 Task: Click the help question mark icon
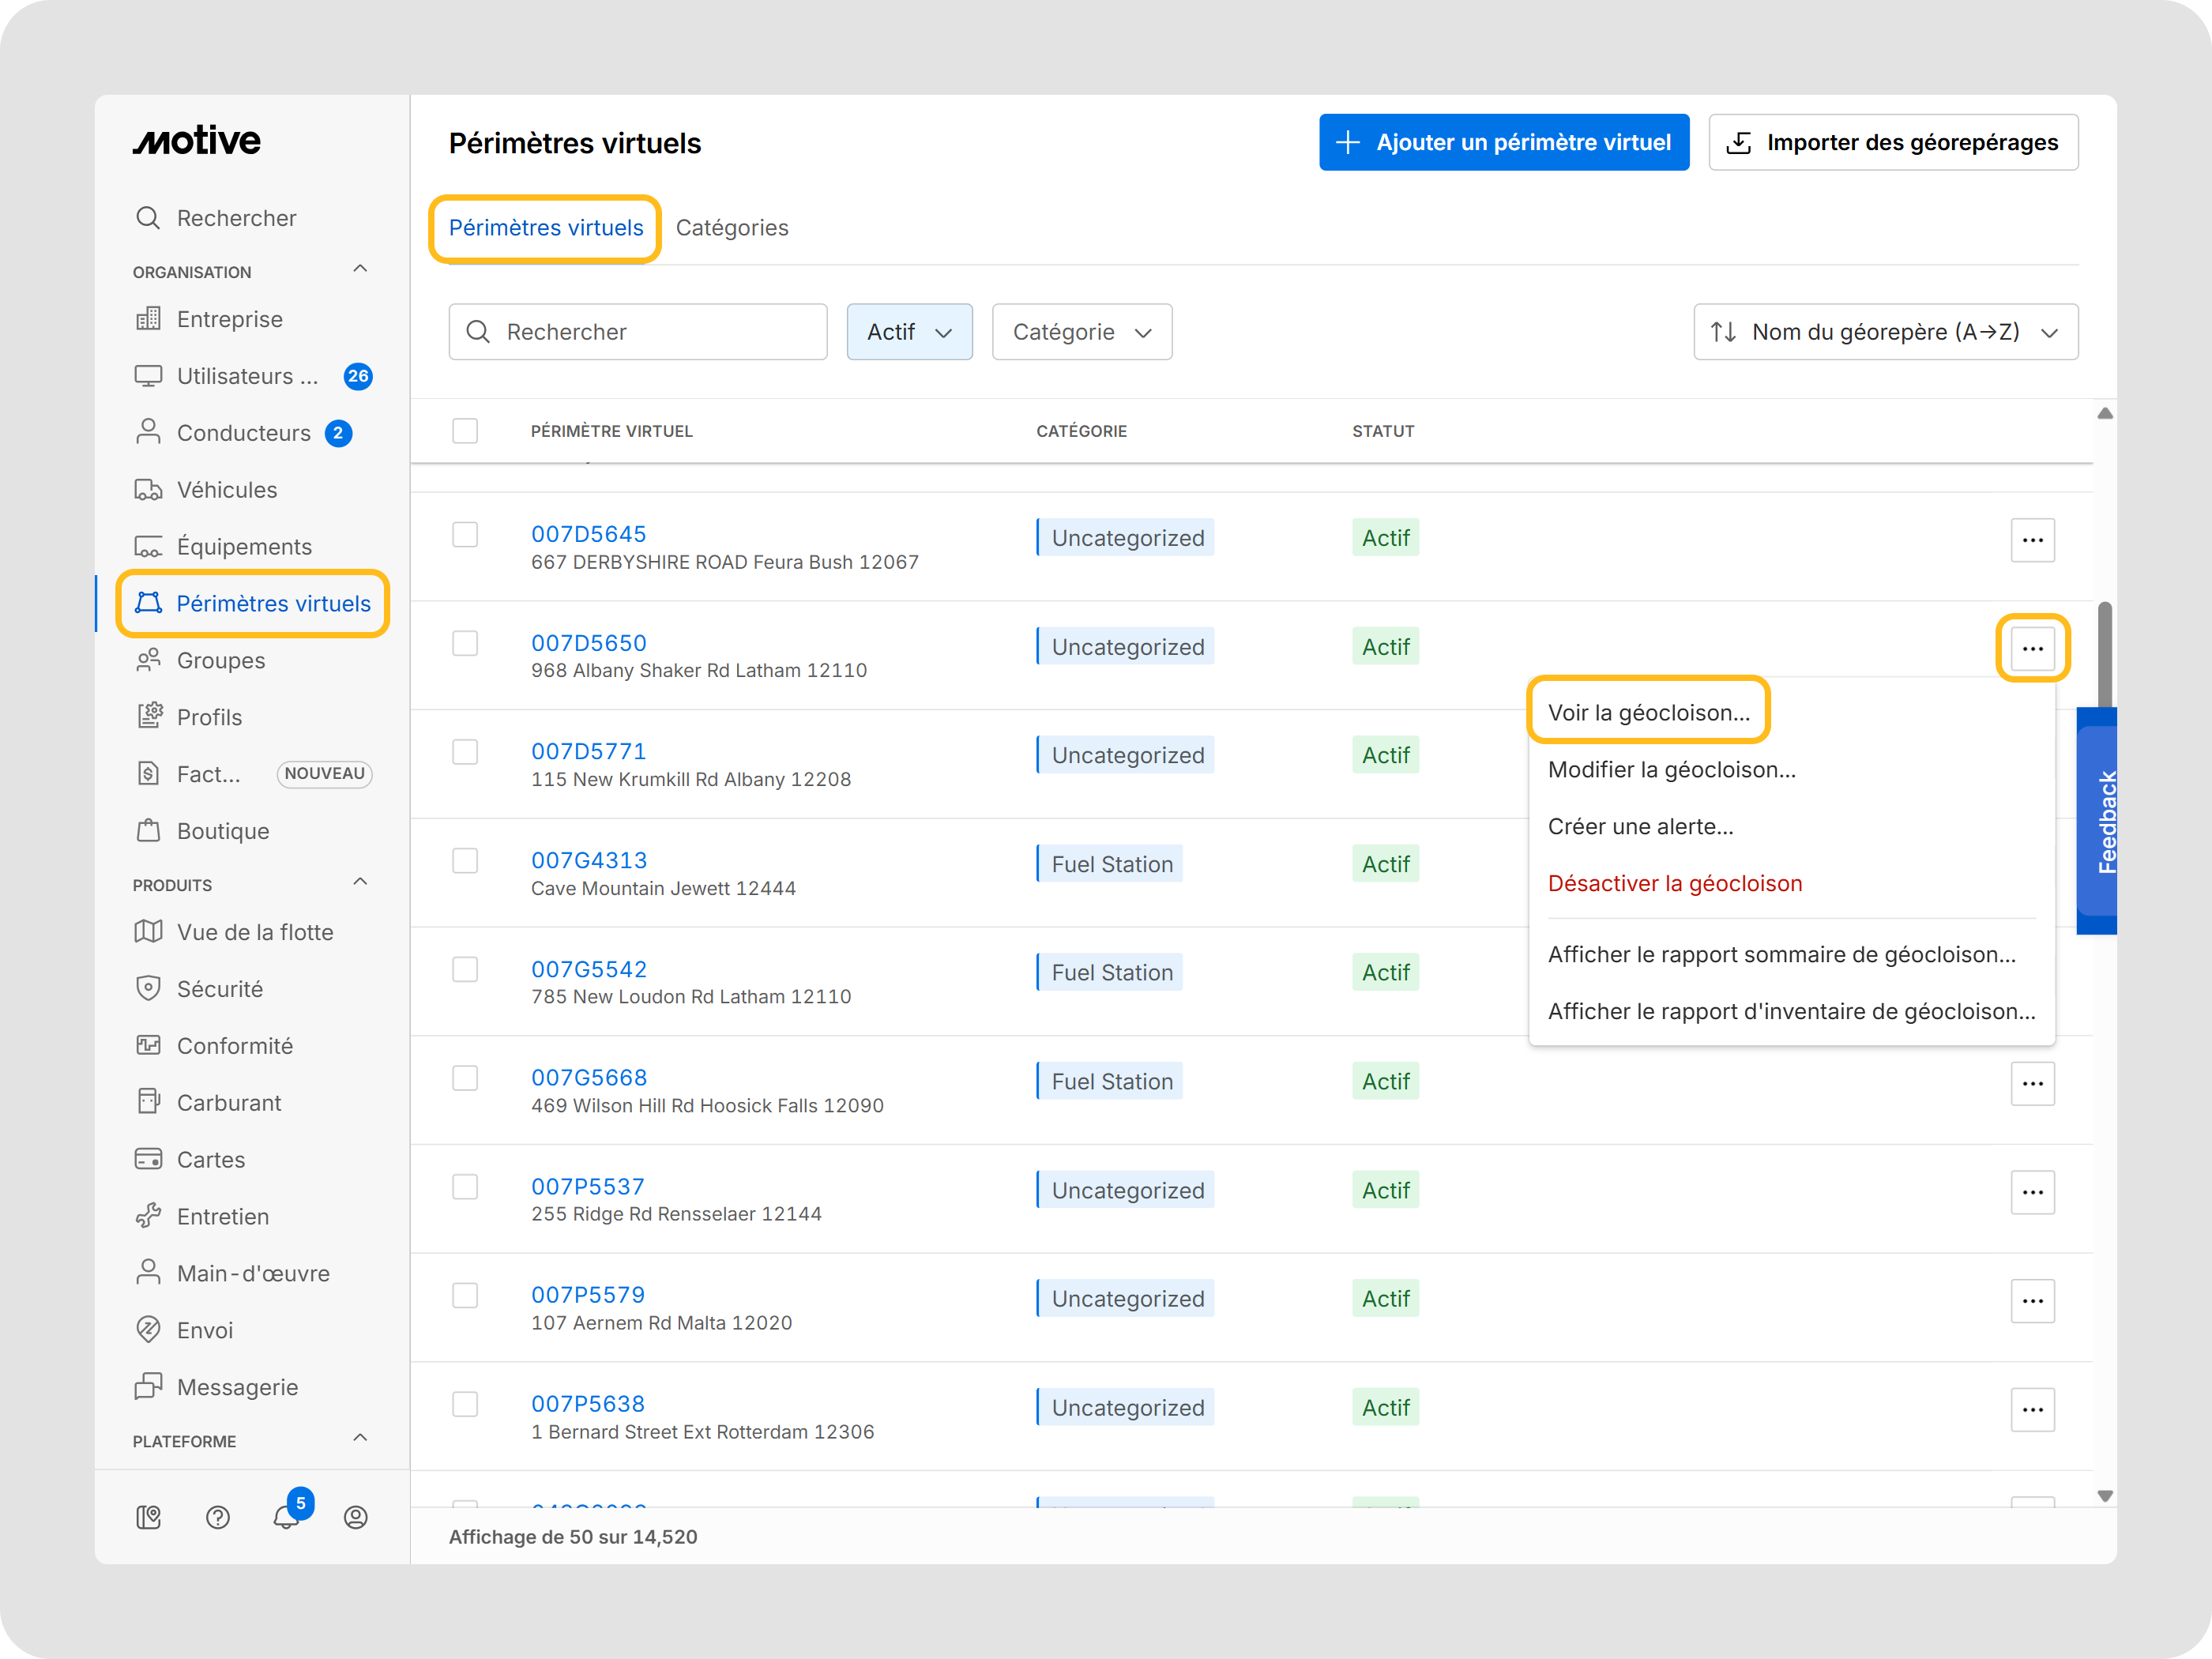tap(217, 1517)
